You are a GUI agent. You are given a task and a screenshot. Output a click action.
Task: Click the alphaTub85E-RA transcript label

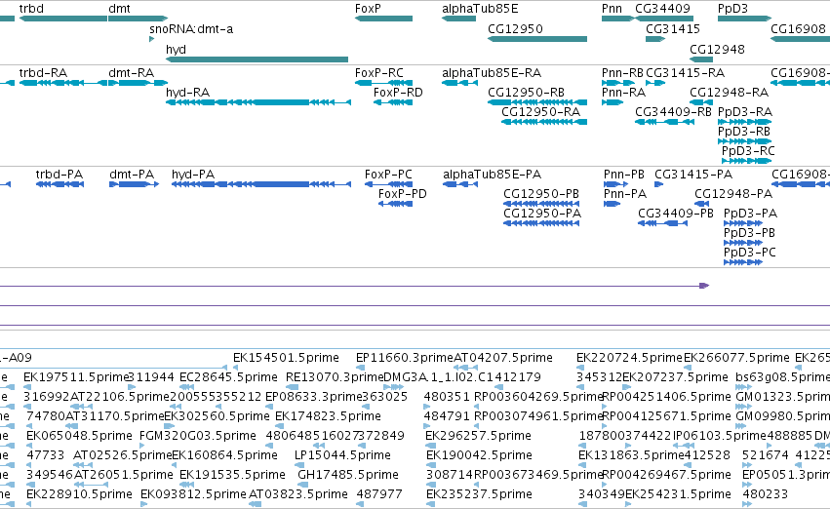tap(492, 73)
